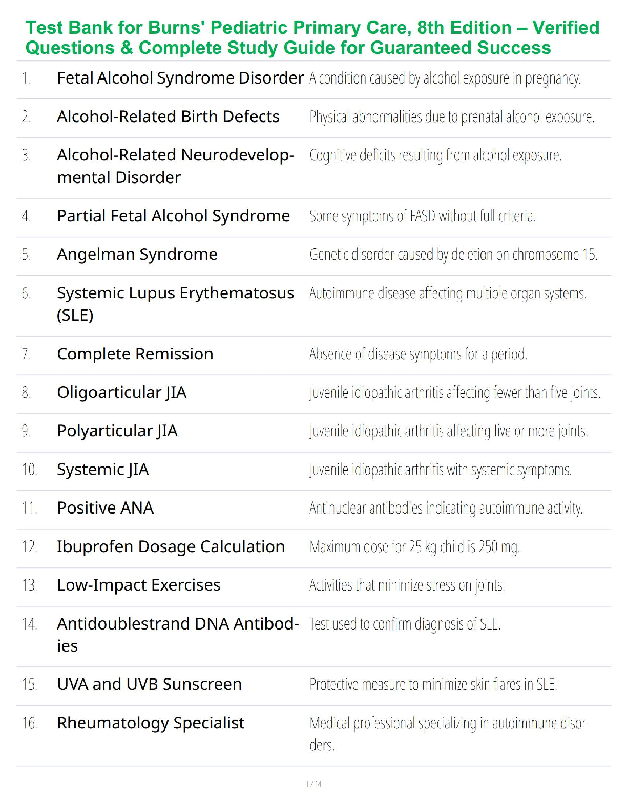Viewport: 627px width, 812px height.
Task: Click the Partial Fetal Alcohol Syndrome term
Action: (x=173, y=216)
